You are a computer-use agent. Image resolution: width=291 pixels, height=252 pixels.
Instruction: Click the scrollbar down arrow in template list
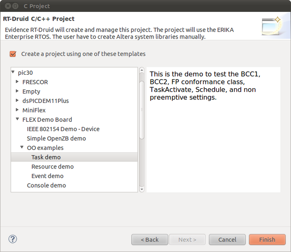coord(142,189)
